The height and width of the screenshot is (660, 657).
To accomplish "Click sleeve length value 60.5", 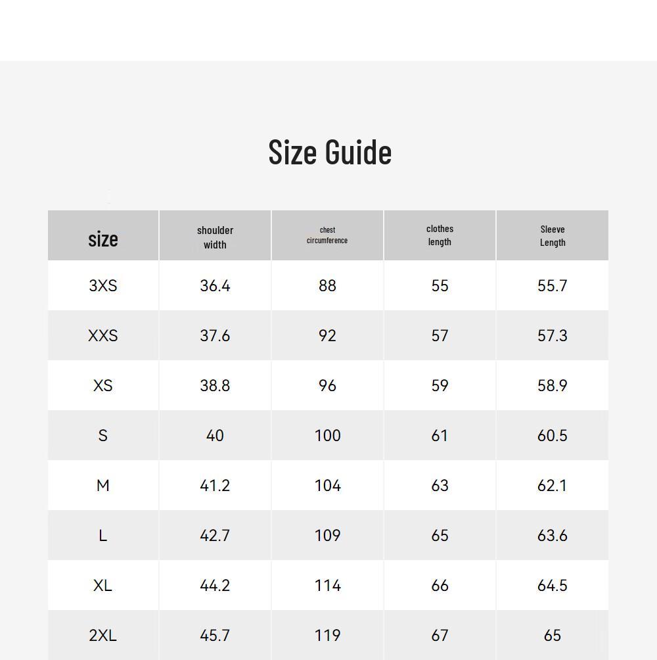I will coord(553,435).
